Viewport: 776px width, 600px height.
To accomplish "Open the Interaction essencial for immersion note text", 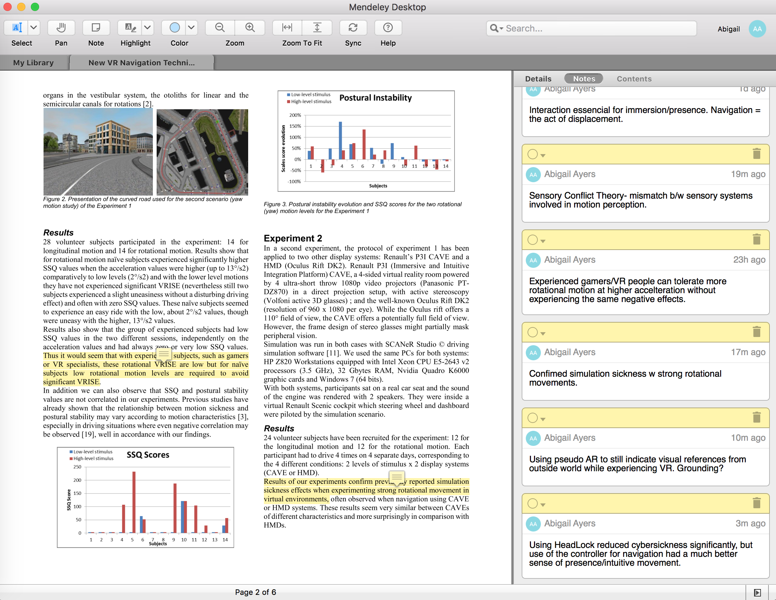I will 644,114.
